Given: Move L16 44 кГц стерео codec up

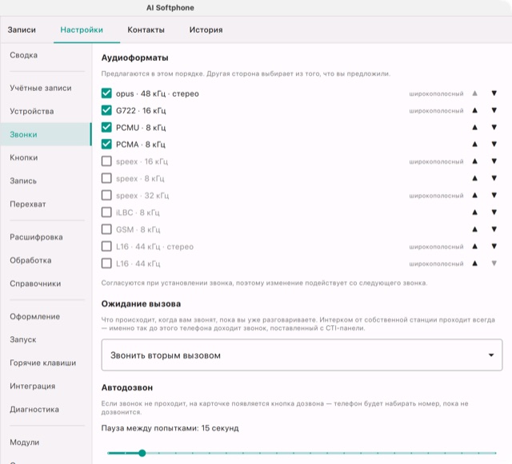Looking at the screenshot, I should (x=474, y=247).
